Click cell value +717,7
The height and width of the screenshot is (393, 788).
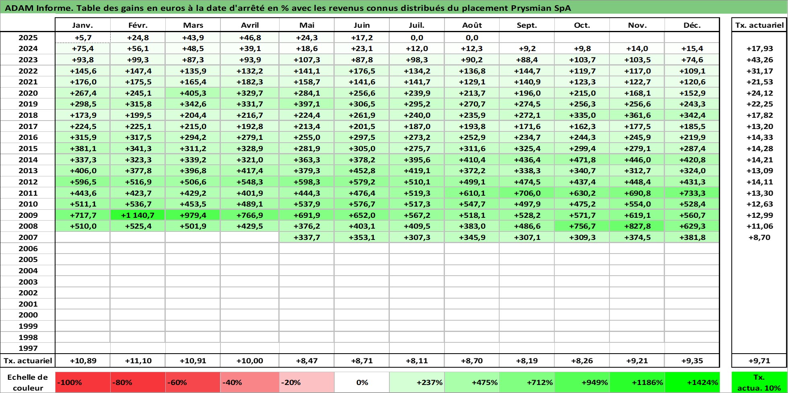pos(82,215)
